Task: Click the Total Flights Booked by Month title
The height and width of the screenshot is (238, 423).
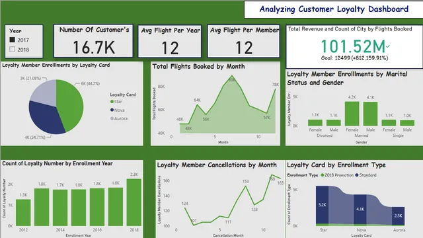Action: [x=198, y=66]
